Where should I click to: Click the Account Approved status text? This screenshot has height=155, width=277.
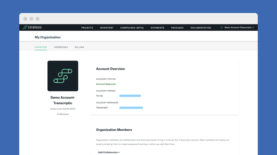coord(106,84)
